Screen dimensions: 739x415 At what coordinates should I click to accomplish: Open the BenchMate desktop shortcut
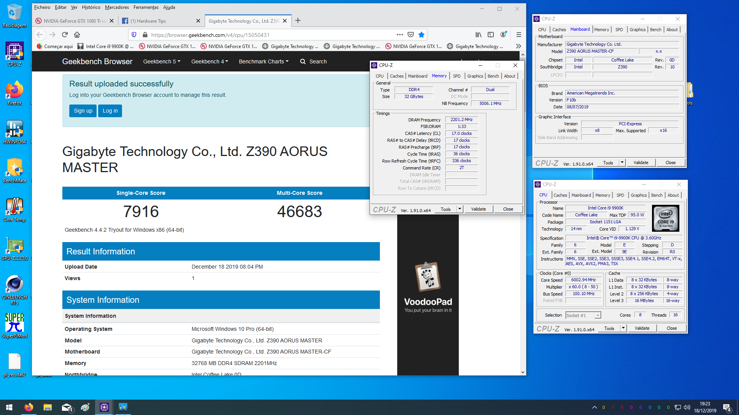tap(14, 171)
